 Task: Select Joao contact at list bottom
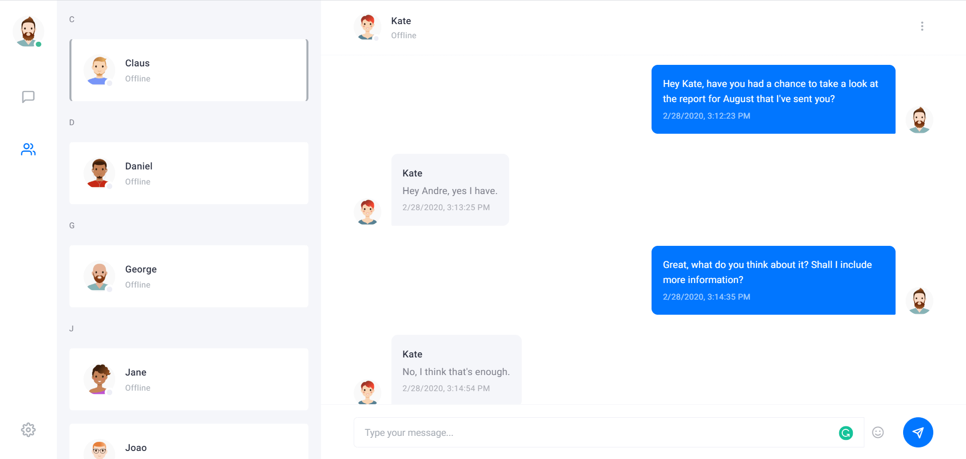189,441
